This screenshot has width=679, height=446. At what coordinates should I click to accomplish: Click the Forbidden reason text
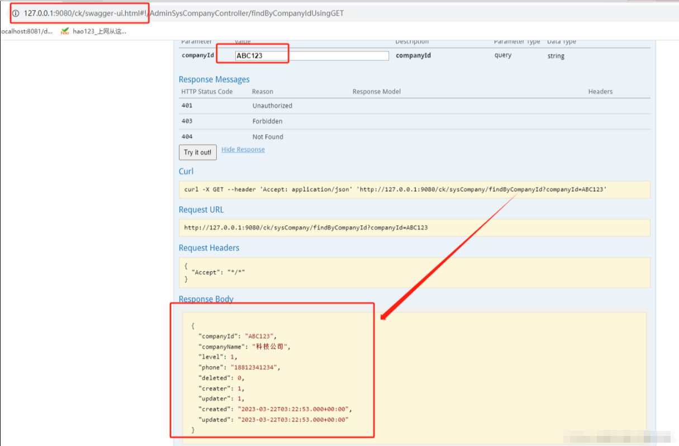[x=267, y=121]
